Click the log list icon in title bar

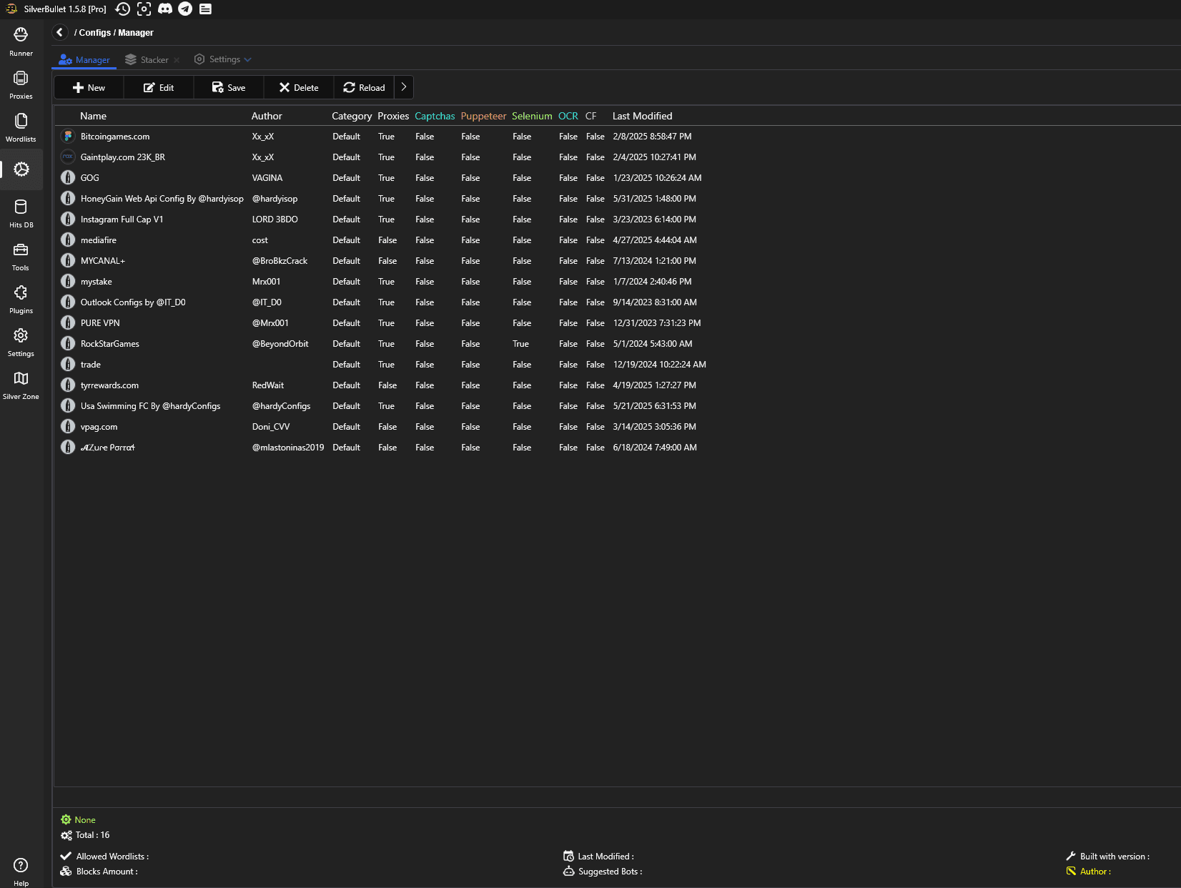[205, 9]
